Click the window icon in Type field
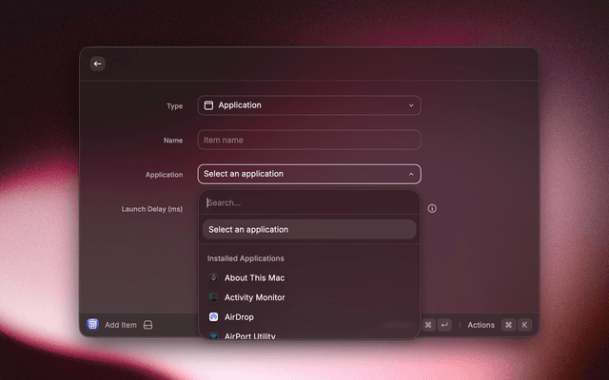Image resolution: width=609 pixels, height=380 pixels. click(208, 105)
